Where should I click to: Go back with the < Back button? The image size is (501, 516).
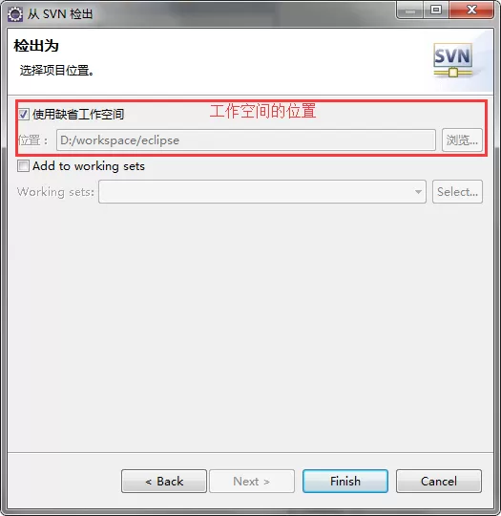164,481
